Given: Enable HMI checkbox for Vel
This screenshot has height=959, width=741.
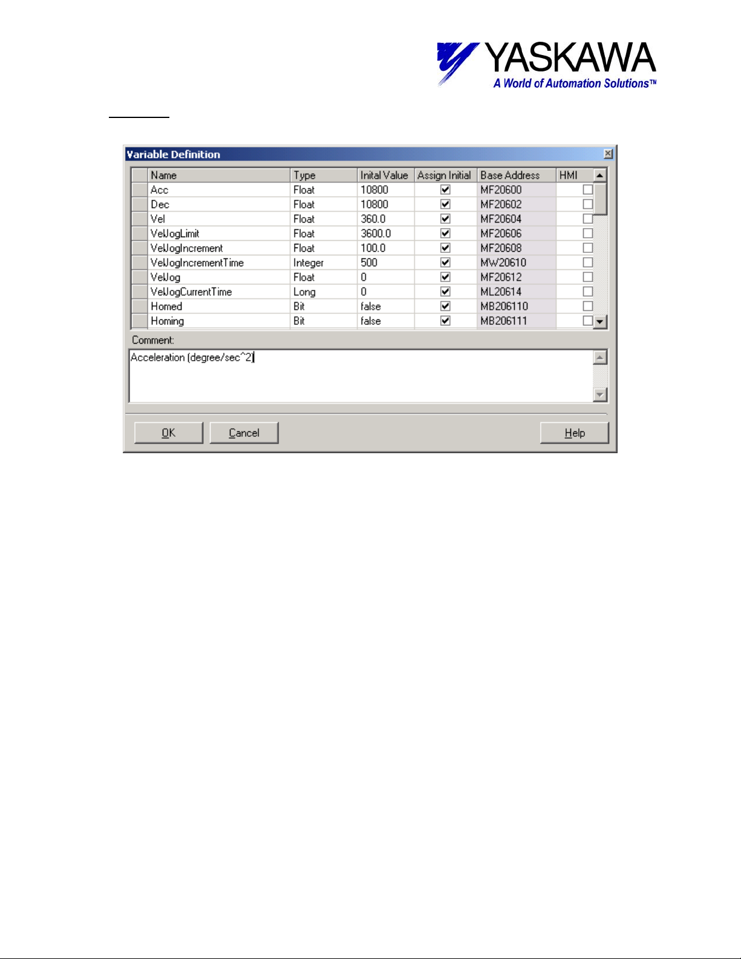Looking at the screenshot, I should [587, 218].
